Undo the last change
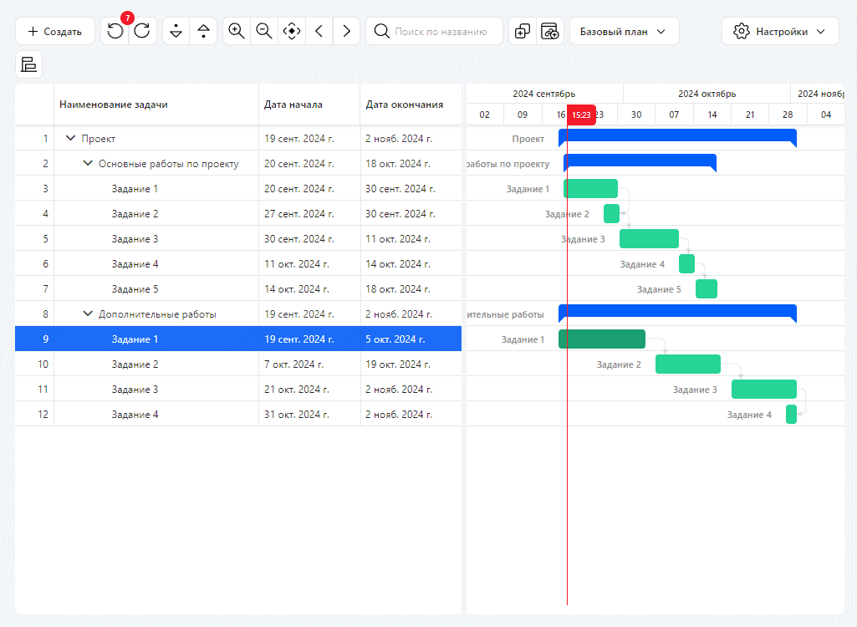857x627 pixels. coord(115,31)
